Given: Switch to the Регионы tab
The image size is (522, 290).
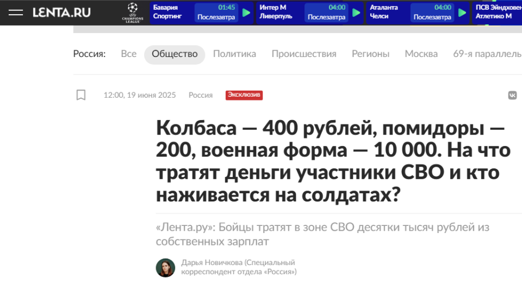Looking at the screenshot, I should 370,54.
